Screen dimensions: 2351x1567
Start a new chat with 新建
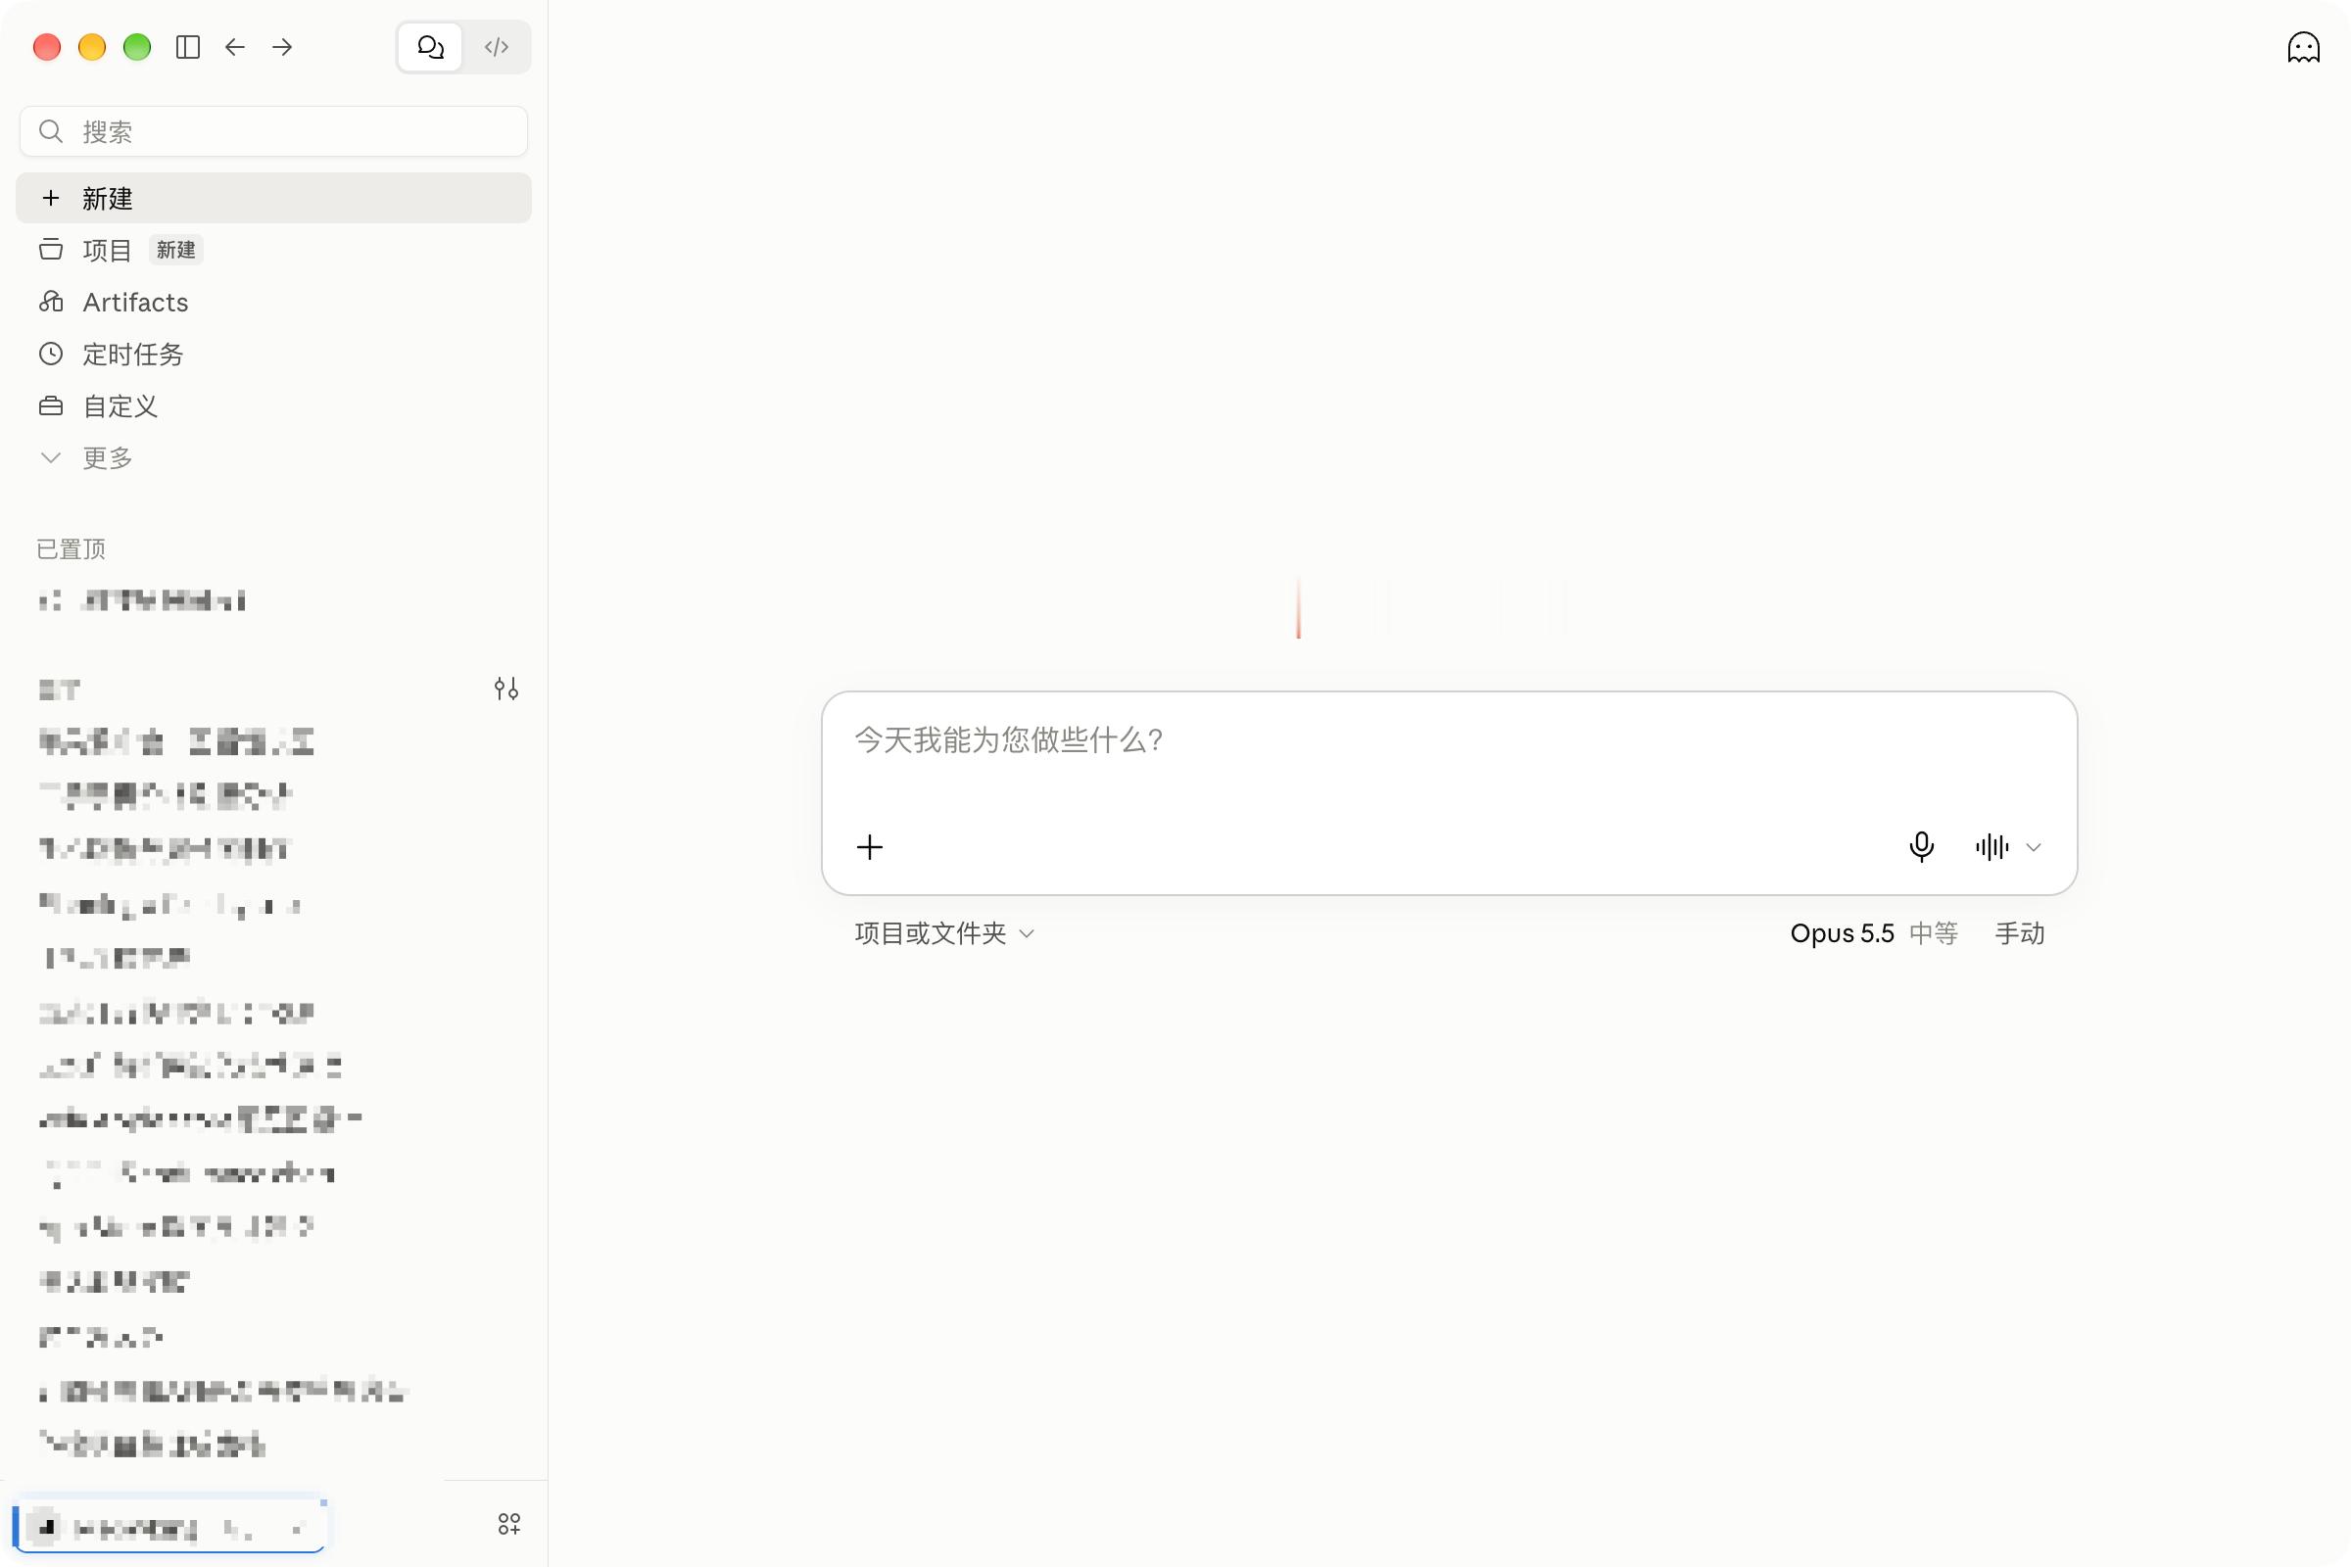[x=274, y=198]
